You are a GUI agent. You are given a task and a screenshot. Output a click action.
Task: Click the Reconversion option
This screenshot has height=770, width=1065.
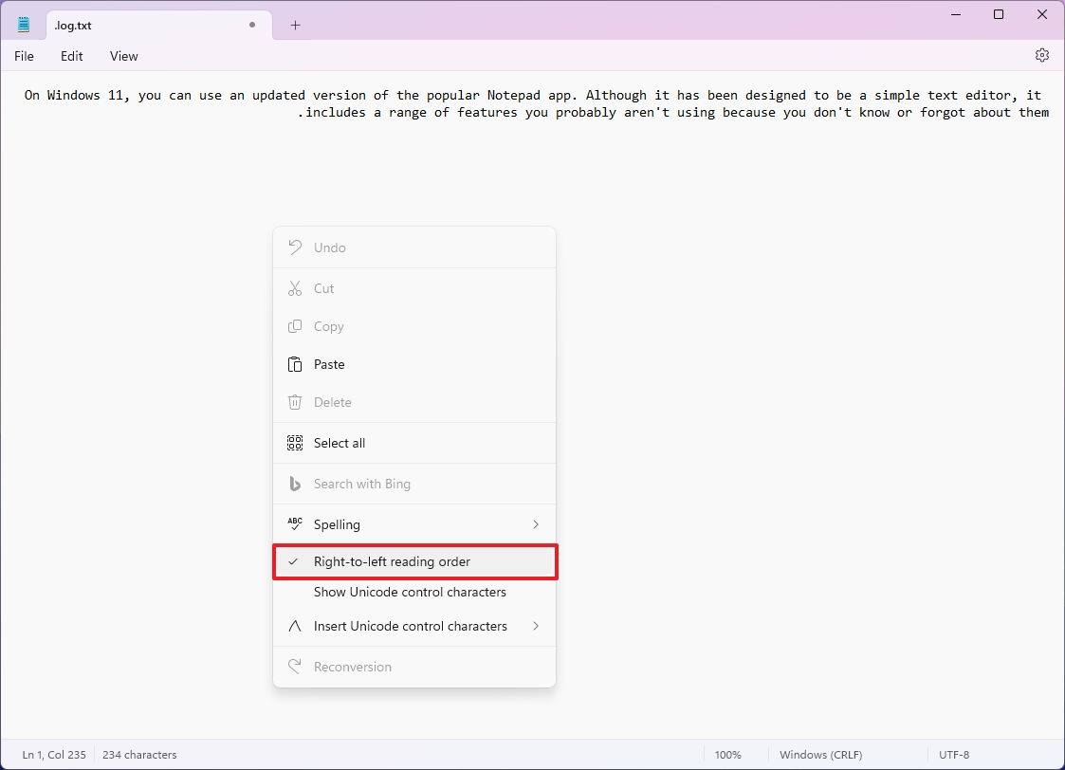pos(353,667)
